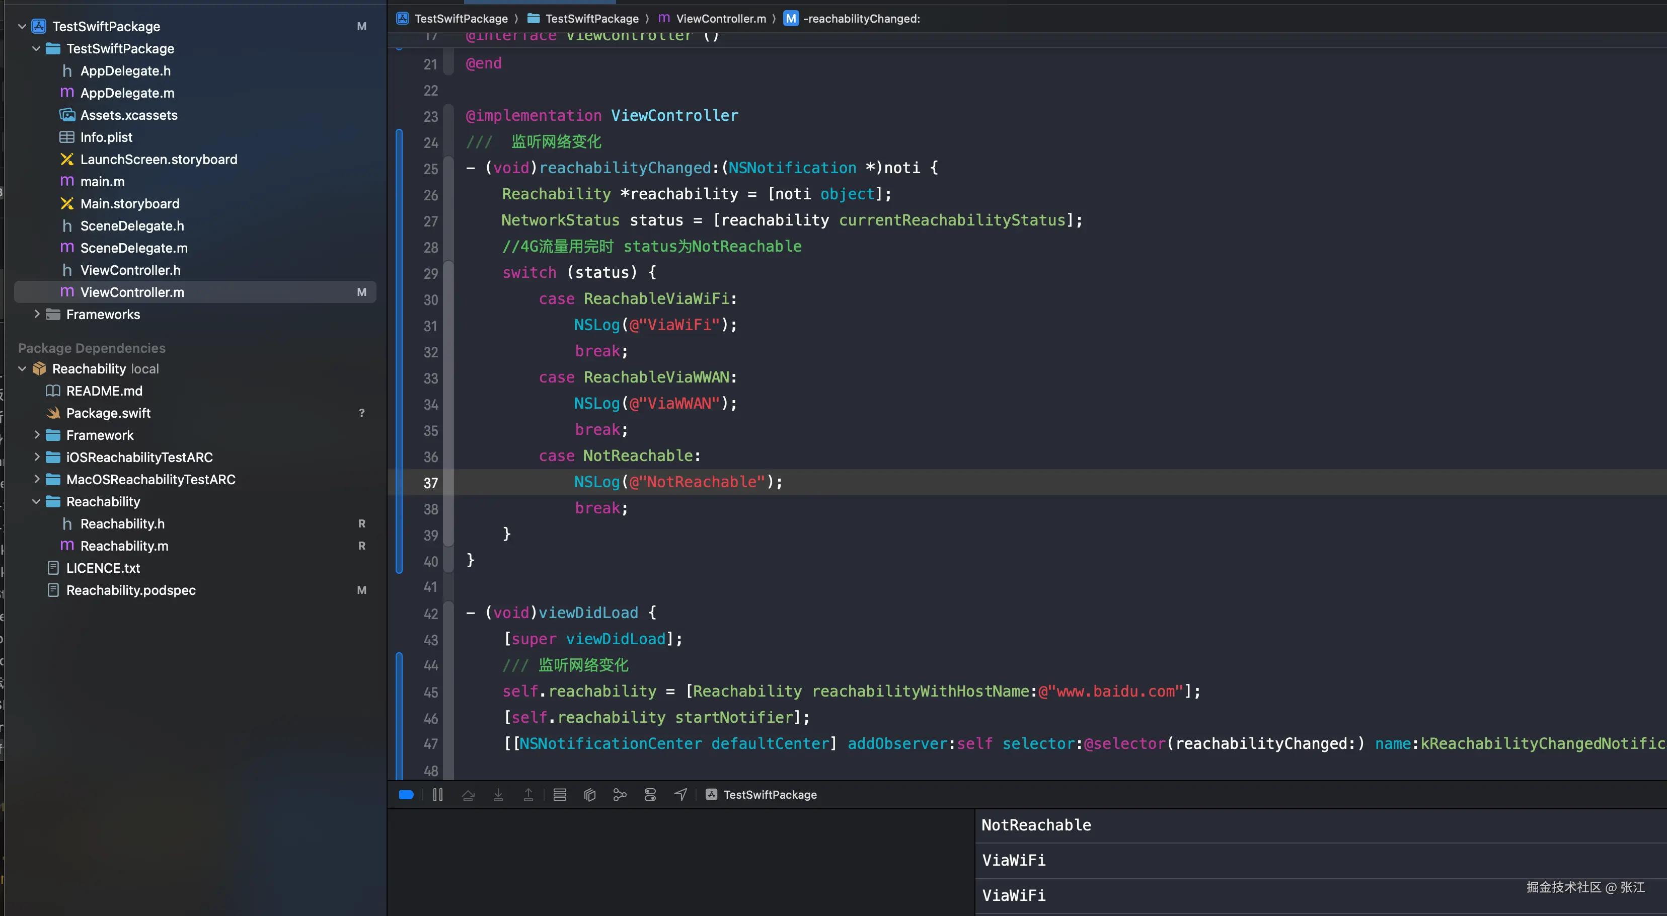The width and height of the screenshot is (1667, 916).
Task: Click the Simulate Location arrow icon
Action: coord(680,794)
